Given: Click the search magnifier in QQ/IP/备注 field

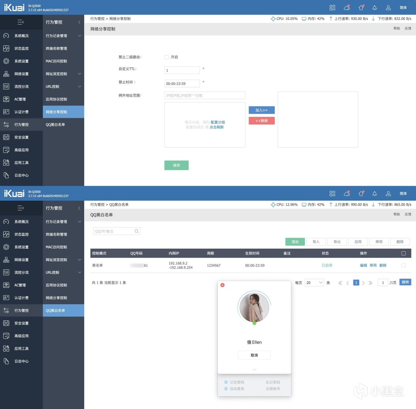Looking at the screenshot, I should click(136, 231).
